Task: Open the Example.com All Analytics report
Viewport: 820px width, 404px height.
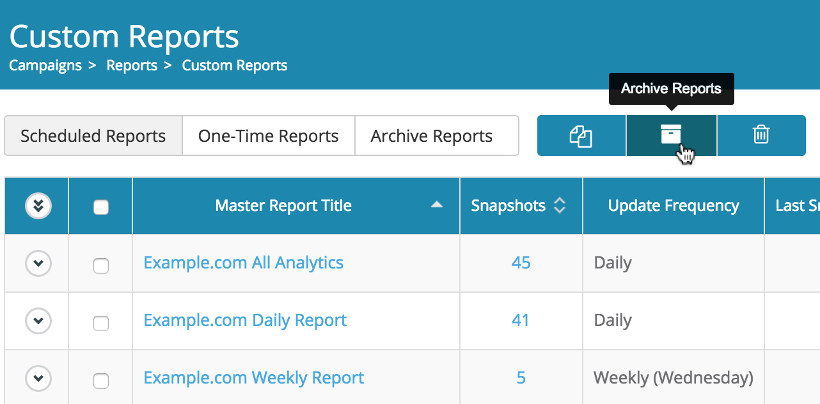Action: click(243, 263)
